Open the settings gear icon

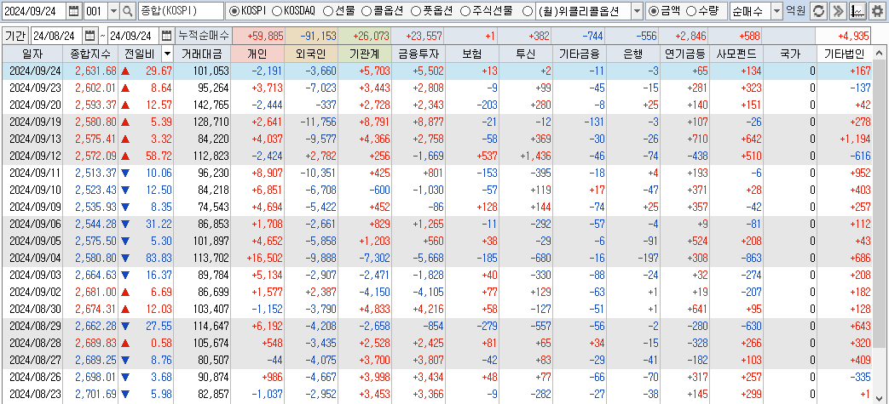(878, 11)
